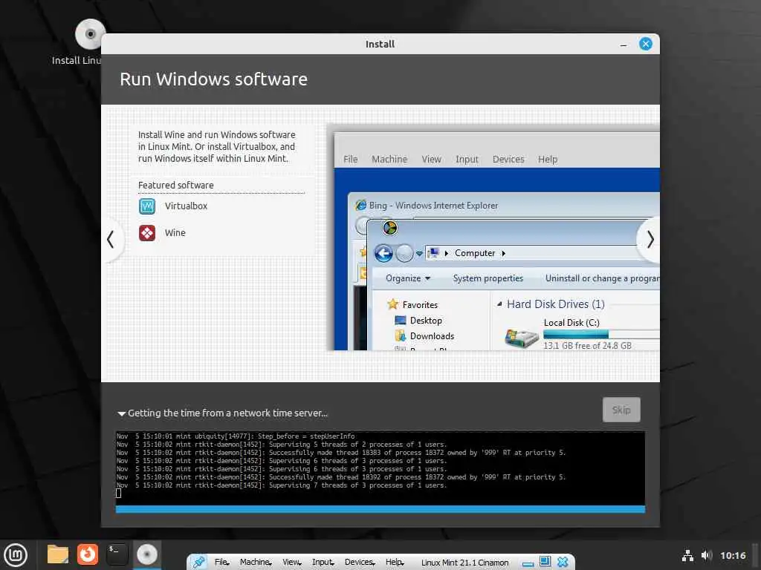Image resolution: width=761 pixels, height=570 pixels.
Task: Exit fullscreen via the mini toolbar window icon
Action: pos(545,562)
